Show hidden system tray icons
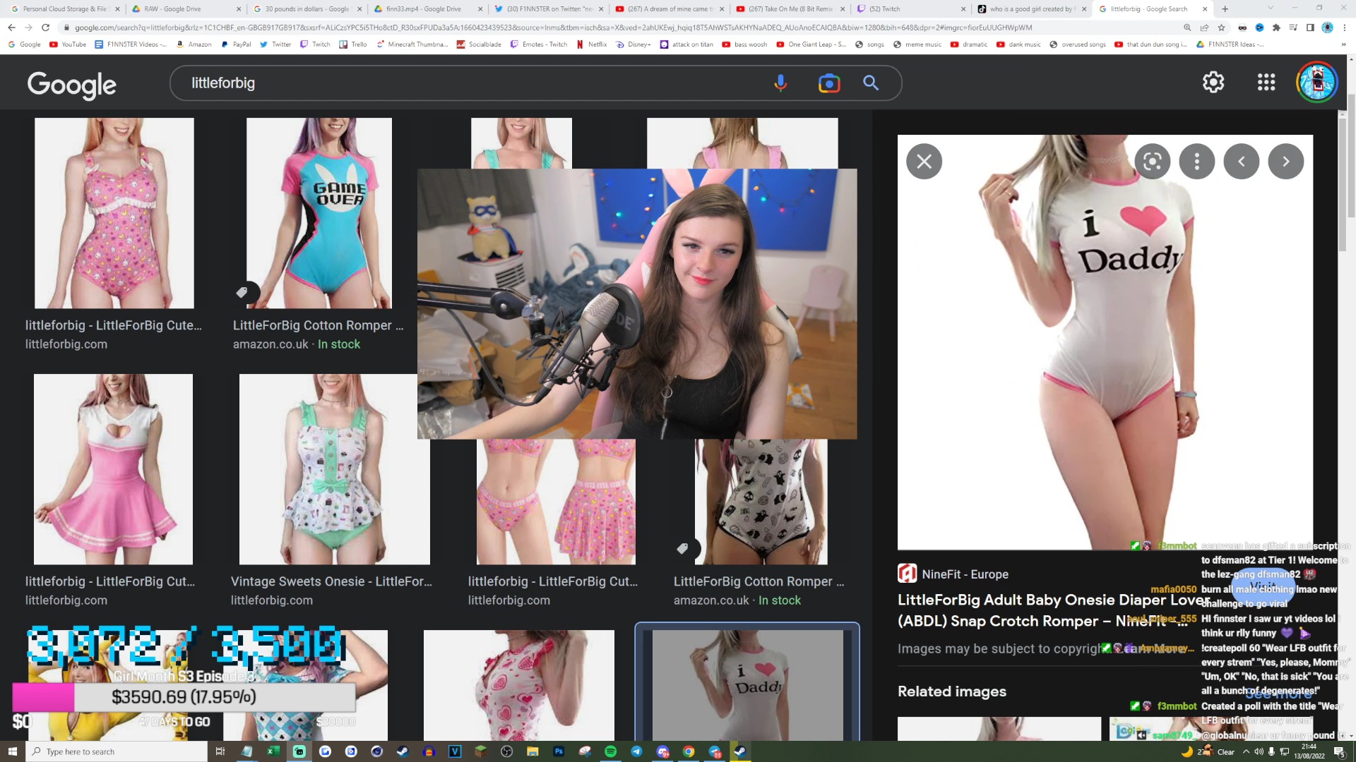Image resolution: width=1356 pixels, height=762 pixels. click(x=1246, y=751)
